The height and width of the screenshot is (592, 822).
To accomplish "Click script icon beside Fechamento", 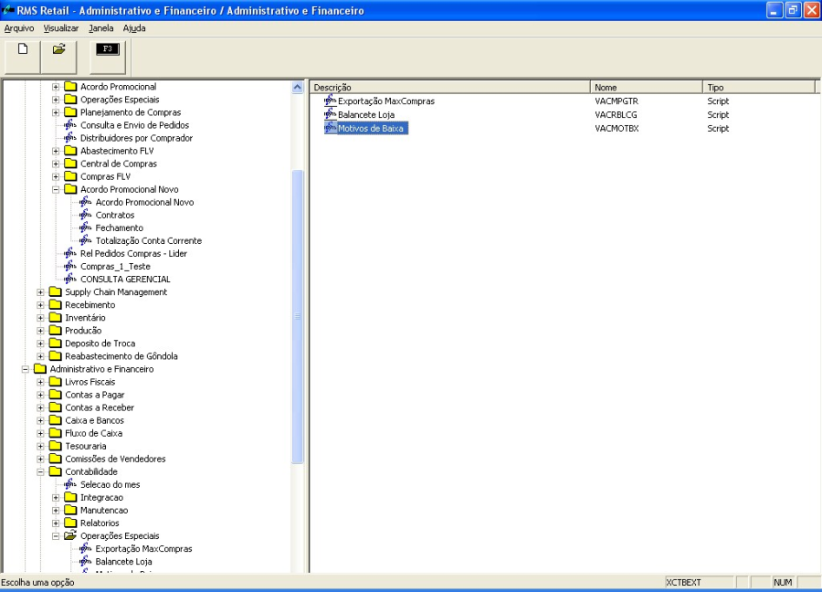I will 85,227.
